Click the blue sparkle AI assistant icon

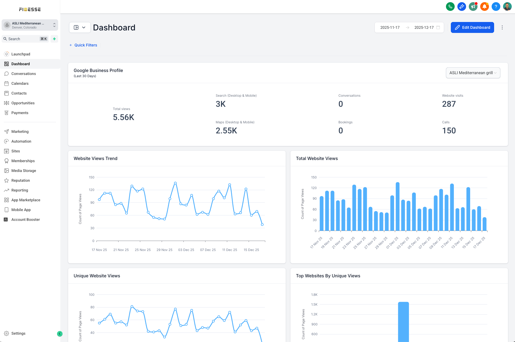coord(462,7)
